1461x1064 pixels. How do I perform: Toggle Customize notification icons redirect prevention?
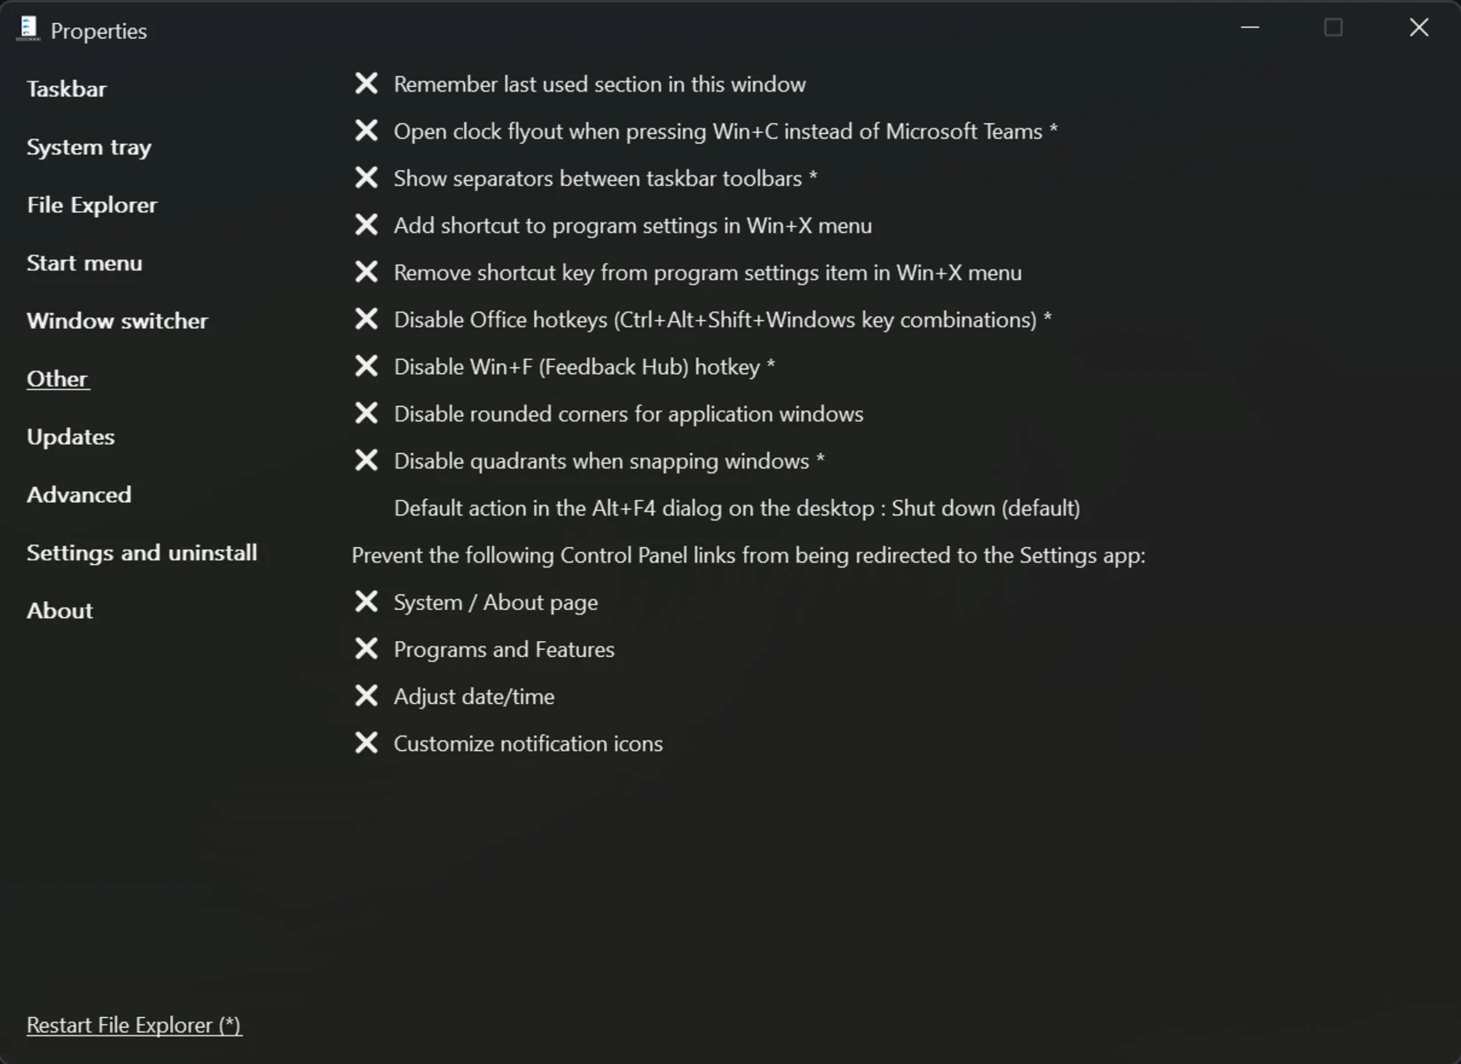[x=507, y=743]
